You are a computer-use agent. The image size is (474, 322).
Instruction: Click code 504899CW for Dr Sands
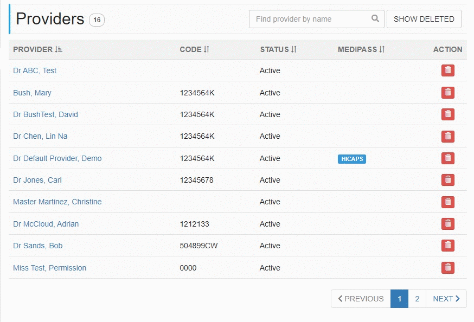point(198,246)
